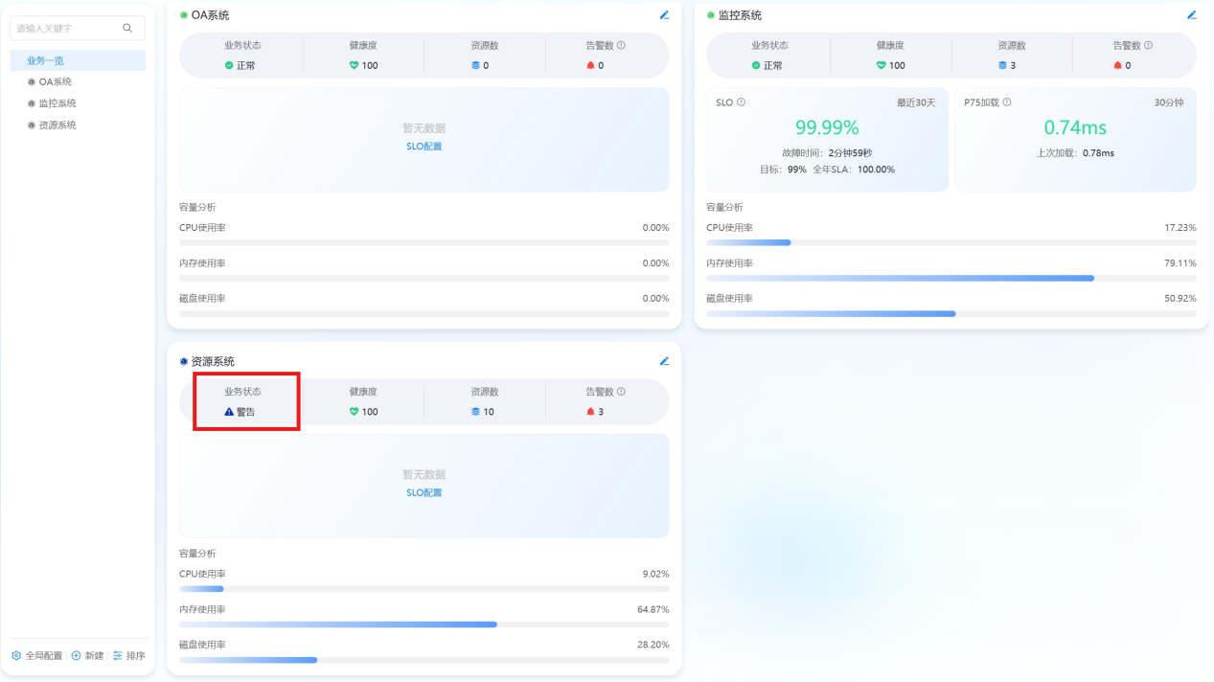Viewport: 1214px width, 682px height.
Task: Click the 资源系统 内存使用率 progress bar
Action: tap(424, 624)
